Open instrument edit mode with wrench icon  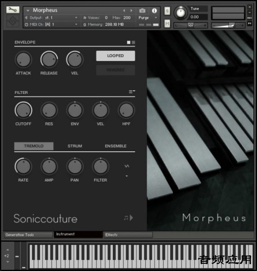tap(13, 10)
